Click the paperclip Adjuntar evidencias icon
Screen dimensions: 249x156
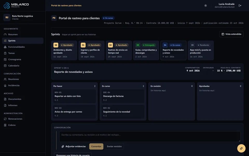coord(63,146)
